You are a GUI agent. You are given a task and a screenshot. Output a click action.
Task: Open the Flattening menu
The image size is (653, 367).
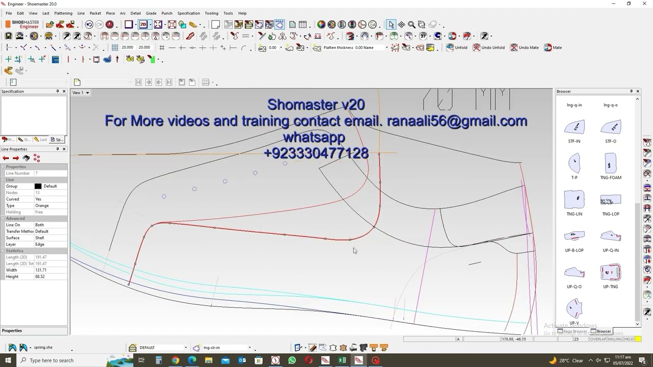(63, 13)
